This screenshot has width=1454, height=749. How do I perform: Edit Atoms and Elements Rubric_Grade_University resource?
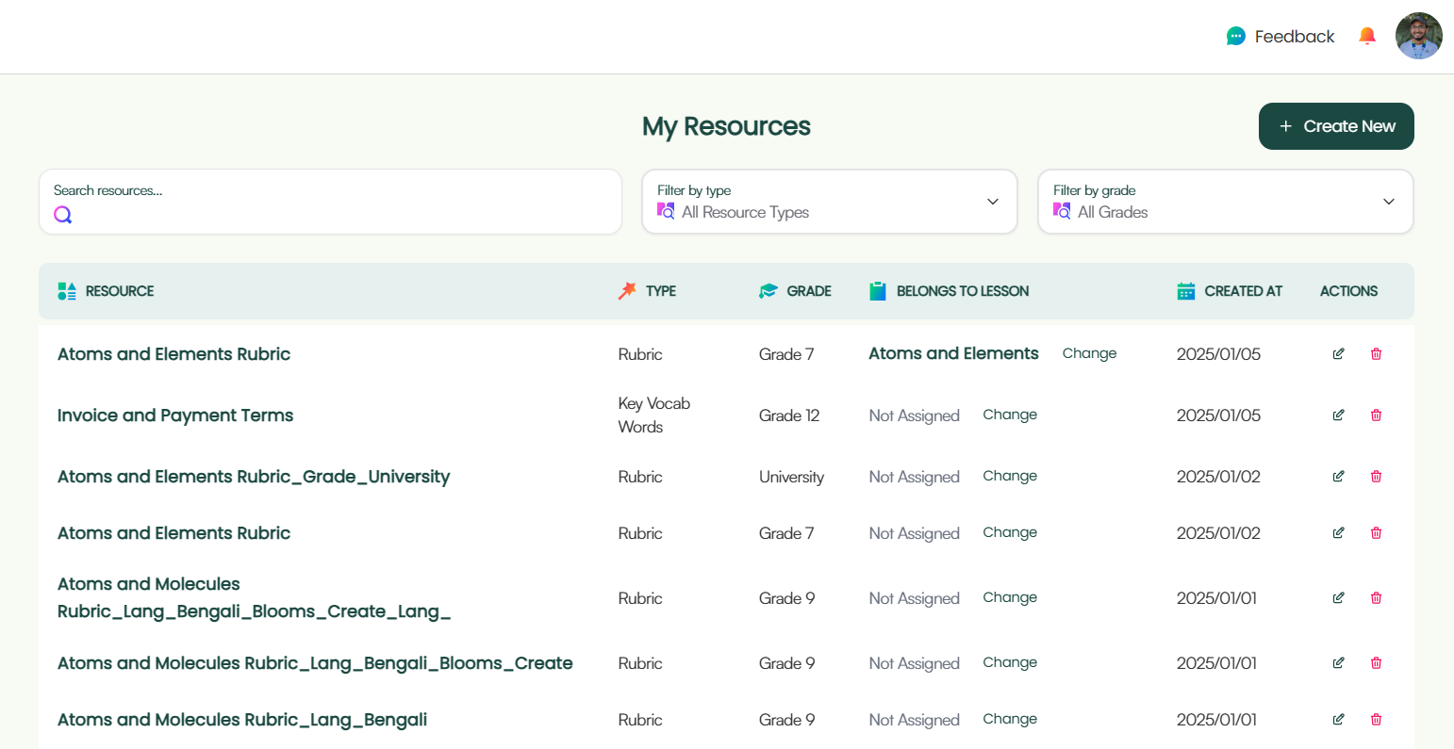tap(1338, 477)
